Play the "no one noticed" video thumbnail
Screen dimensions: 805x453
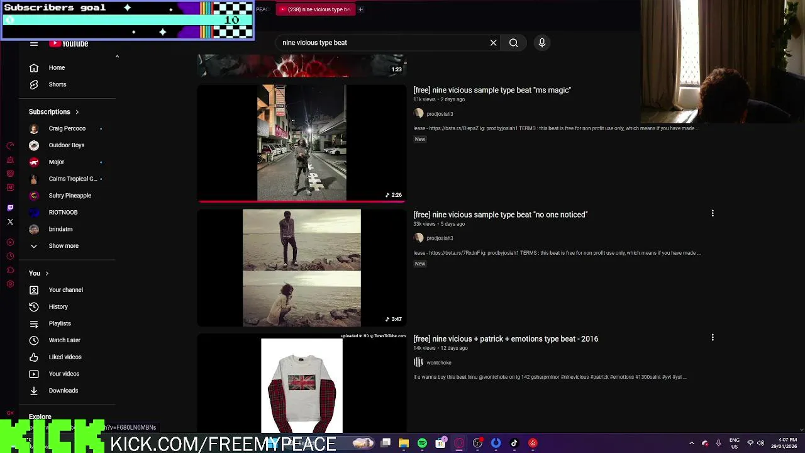302,268
